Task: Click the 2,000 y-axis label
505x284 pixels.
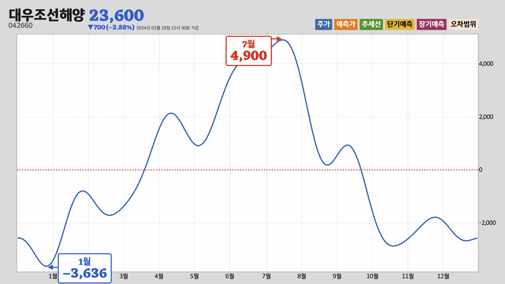Action: tap(486, 117)
